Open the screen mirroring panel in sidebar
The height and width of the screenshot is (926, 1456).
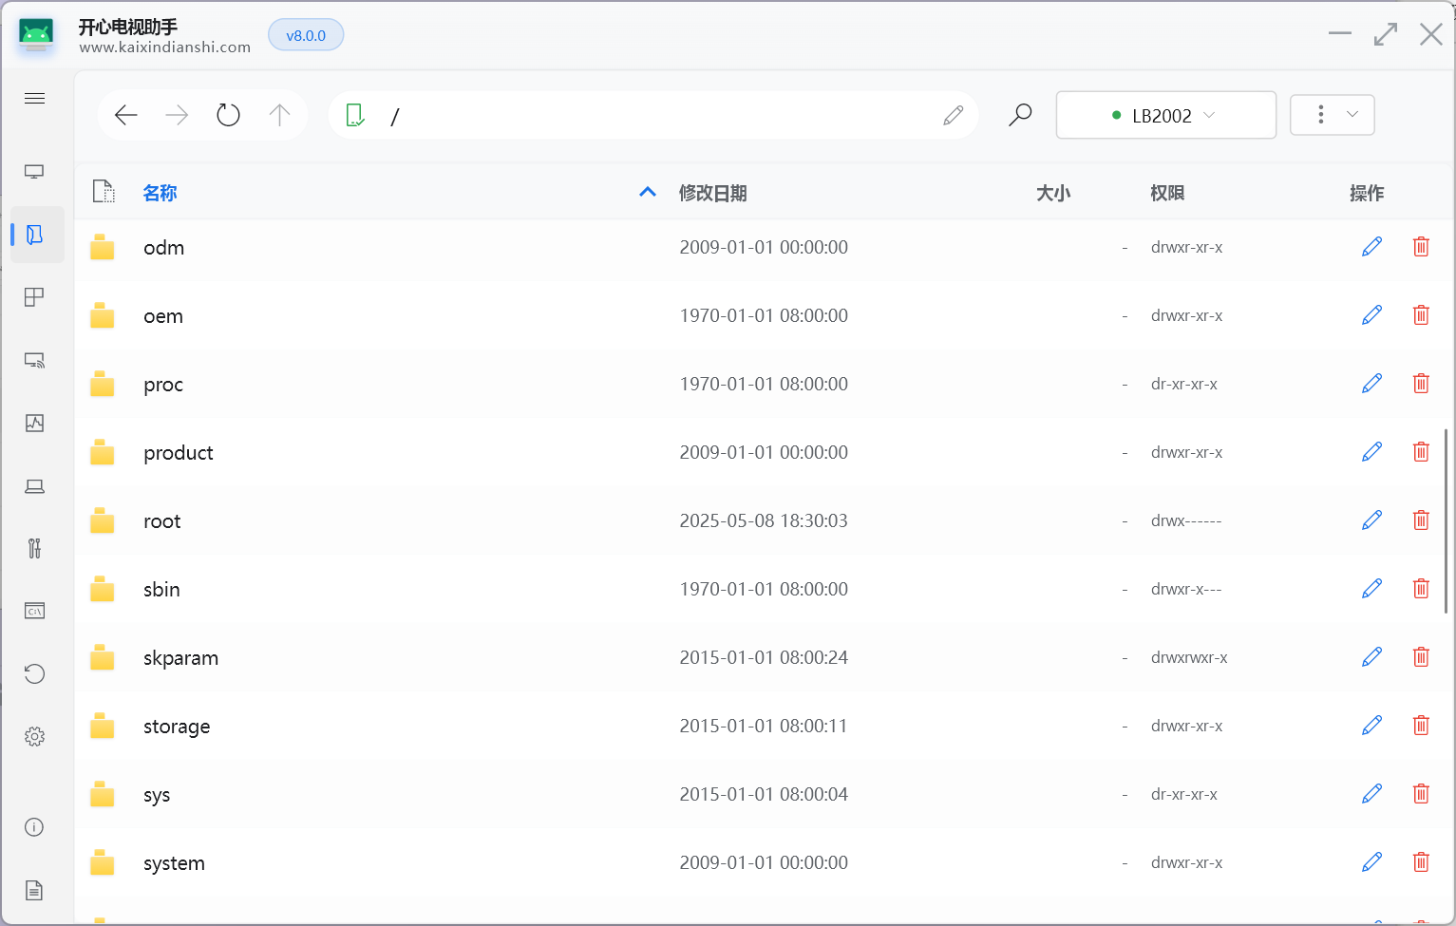[34, 171]
